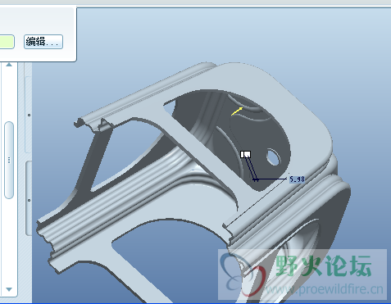The image size is (391, 304).
Task: Click the scrollbar up arrow
Action: pos(9,65)
